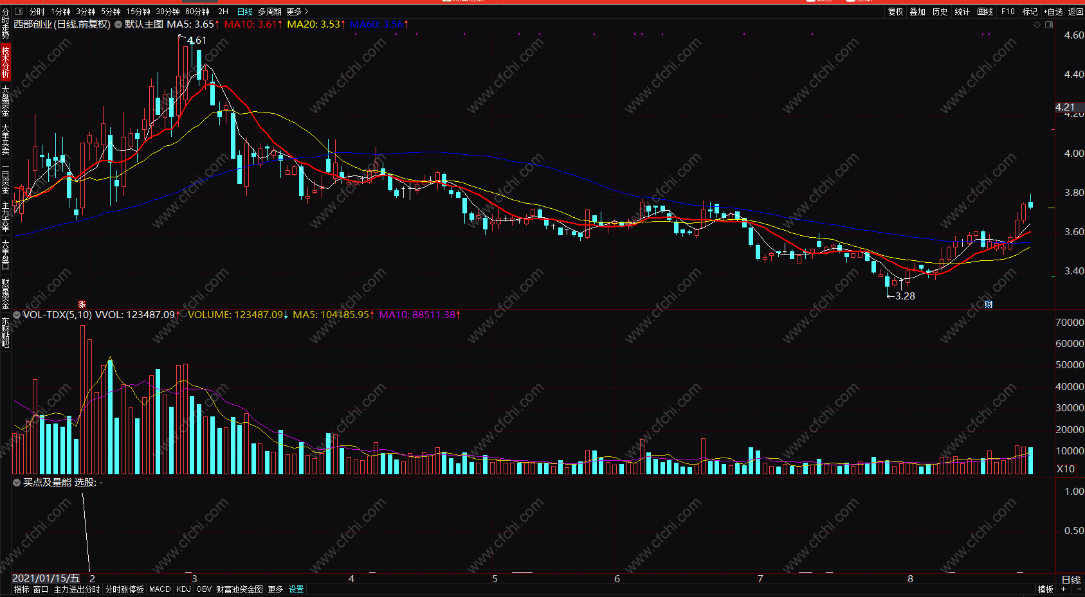Image resolution: width=1085 pixels, height=597 pixels.
Task: Click the blue MA60: 3.56 label
Action: coord(379,24)
